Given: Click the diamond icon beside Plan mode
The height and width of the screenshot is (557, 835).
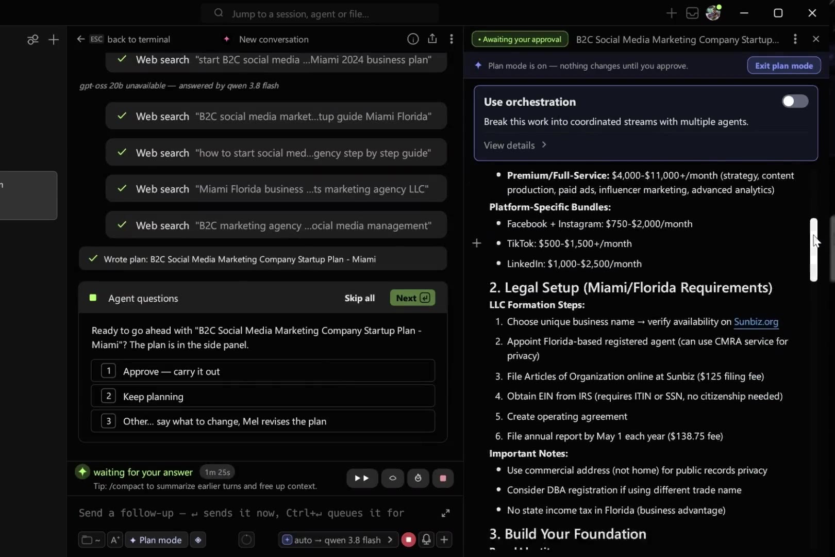Looking at the screenshot, I should click(x=198, y=540).
